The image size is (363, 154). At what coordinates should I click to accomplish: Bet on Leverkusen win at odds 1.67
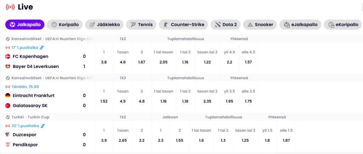point(141,62)
